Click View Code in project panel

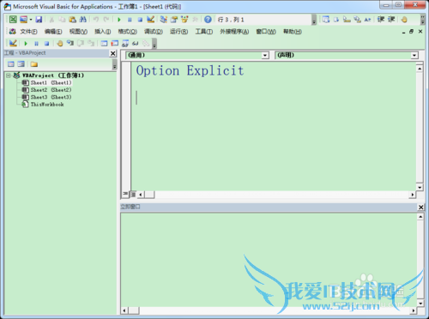coord(11,64)
